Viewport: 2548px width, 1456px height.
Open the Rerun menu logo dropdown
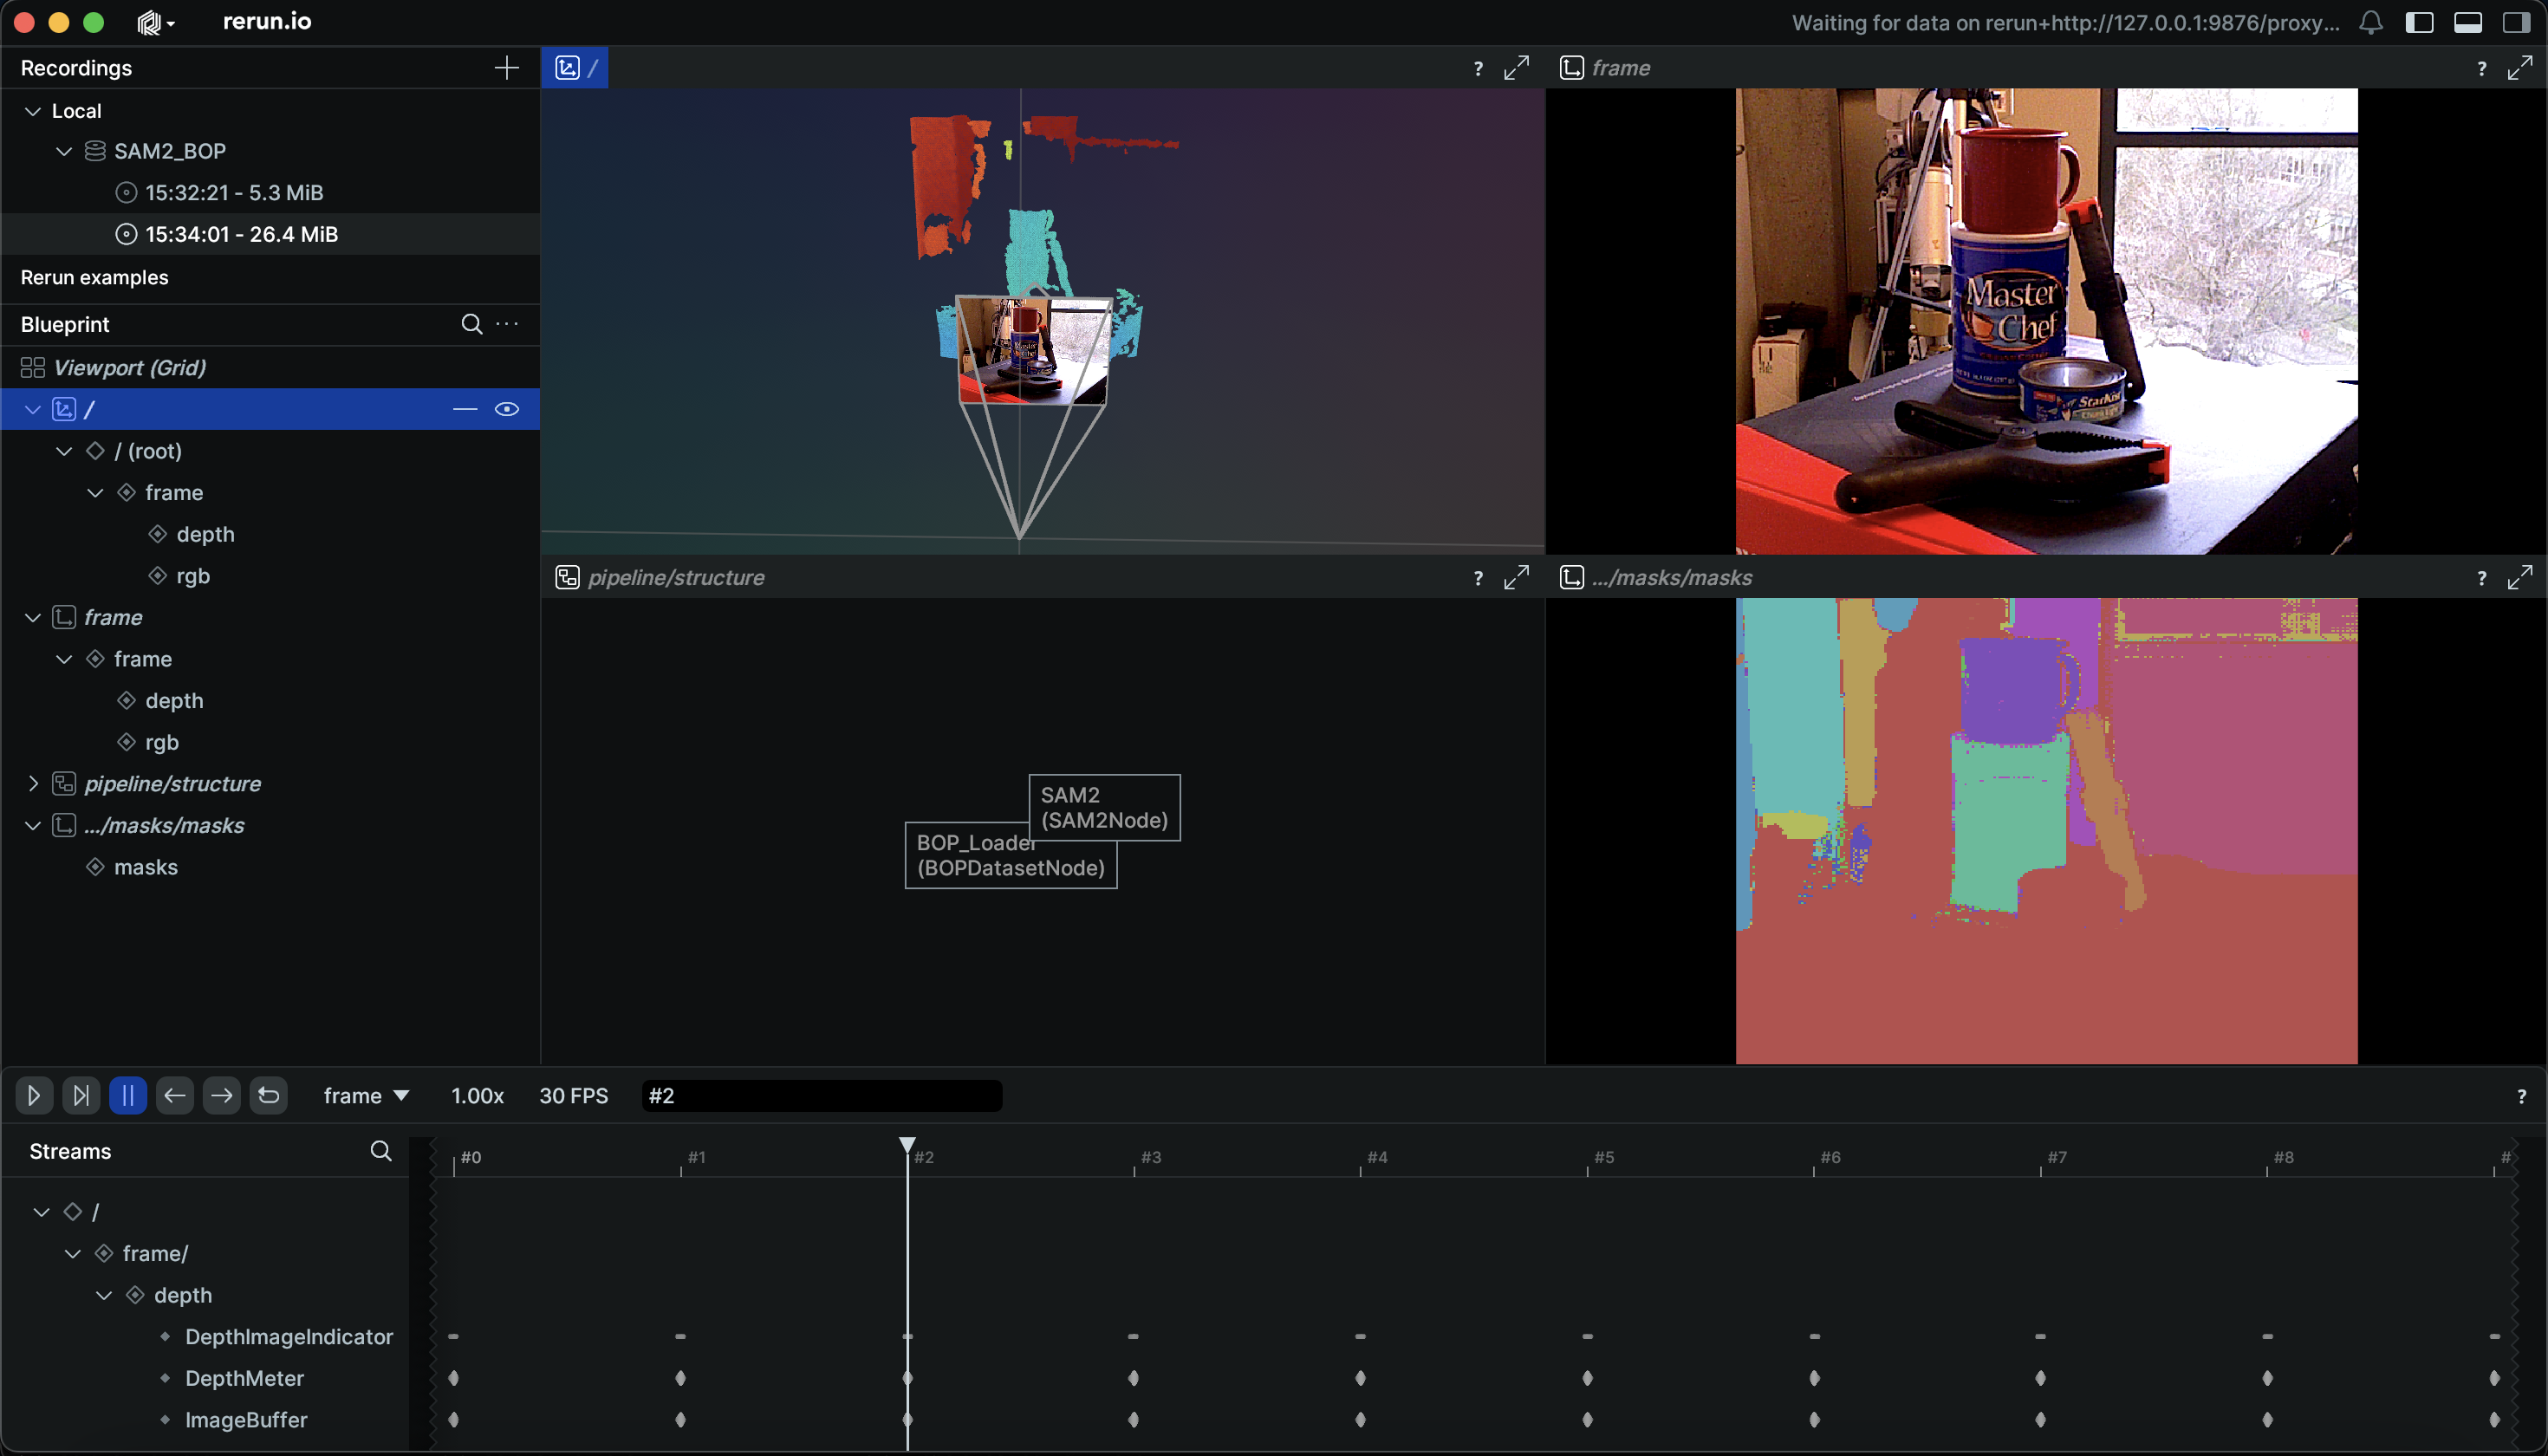[155, 22]
